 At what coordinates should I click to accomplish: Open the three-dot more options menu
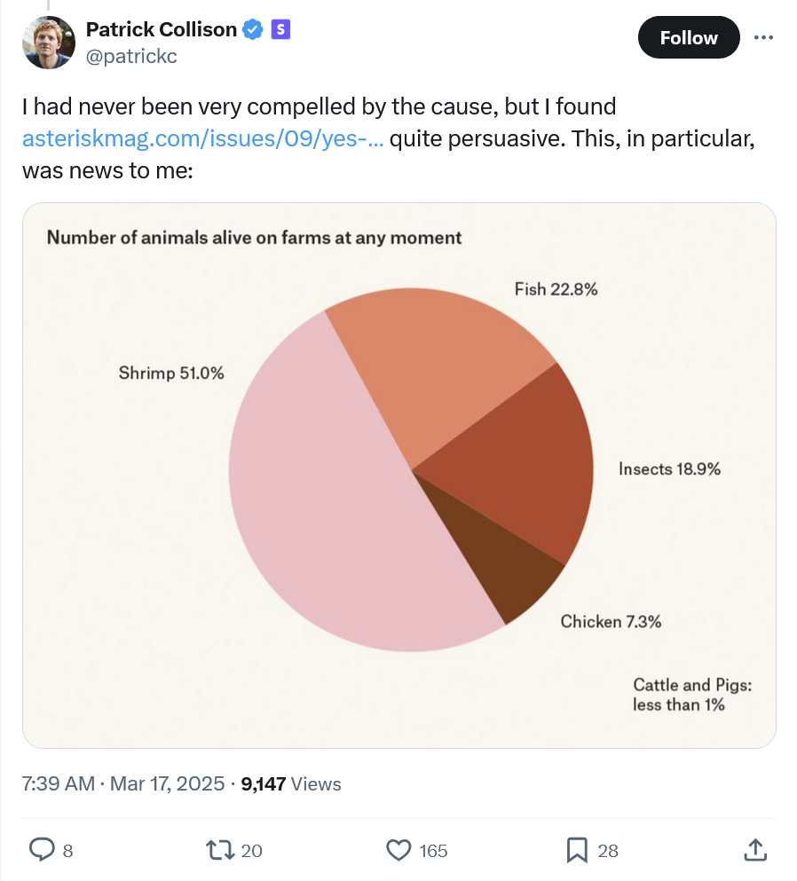763,37
